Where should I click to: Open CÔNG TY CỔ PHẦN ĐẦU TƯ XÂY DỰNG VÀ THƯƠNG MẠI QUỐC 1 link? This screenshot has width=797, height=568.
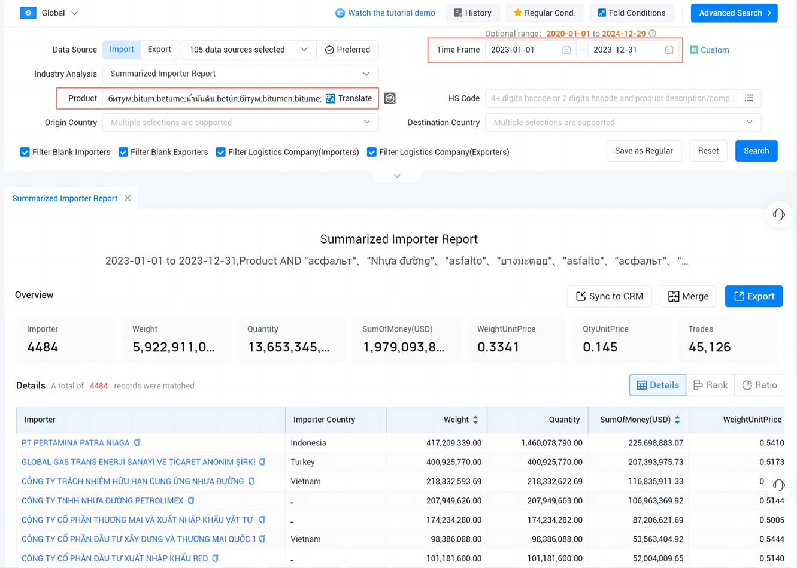click(x=139, y=539)
